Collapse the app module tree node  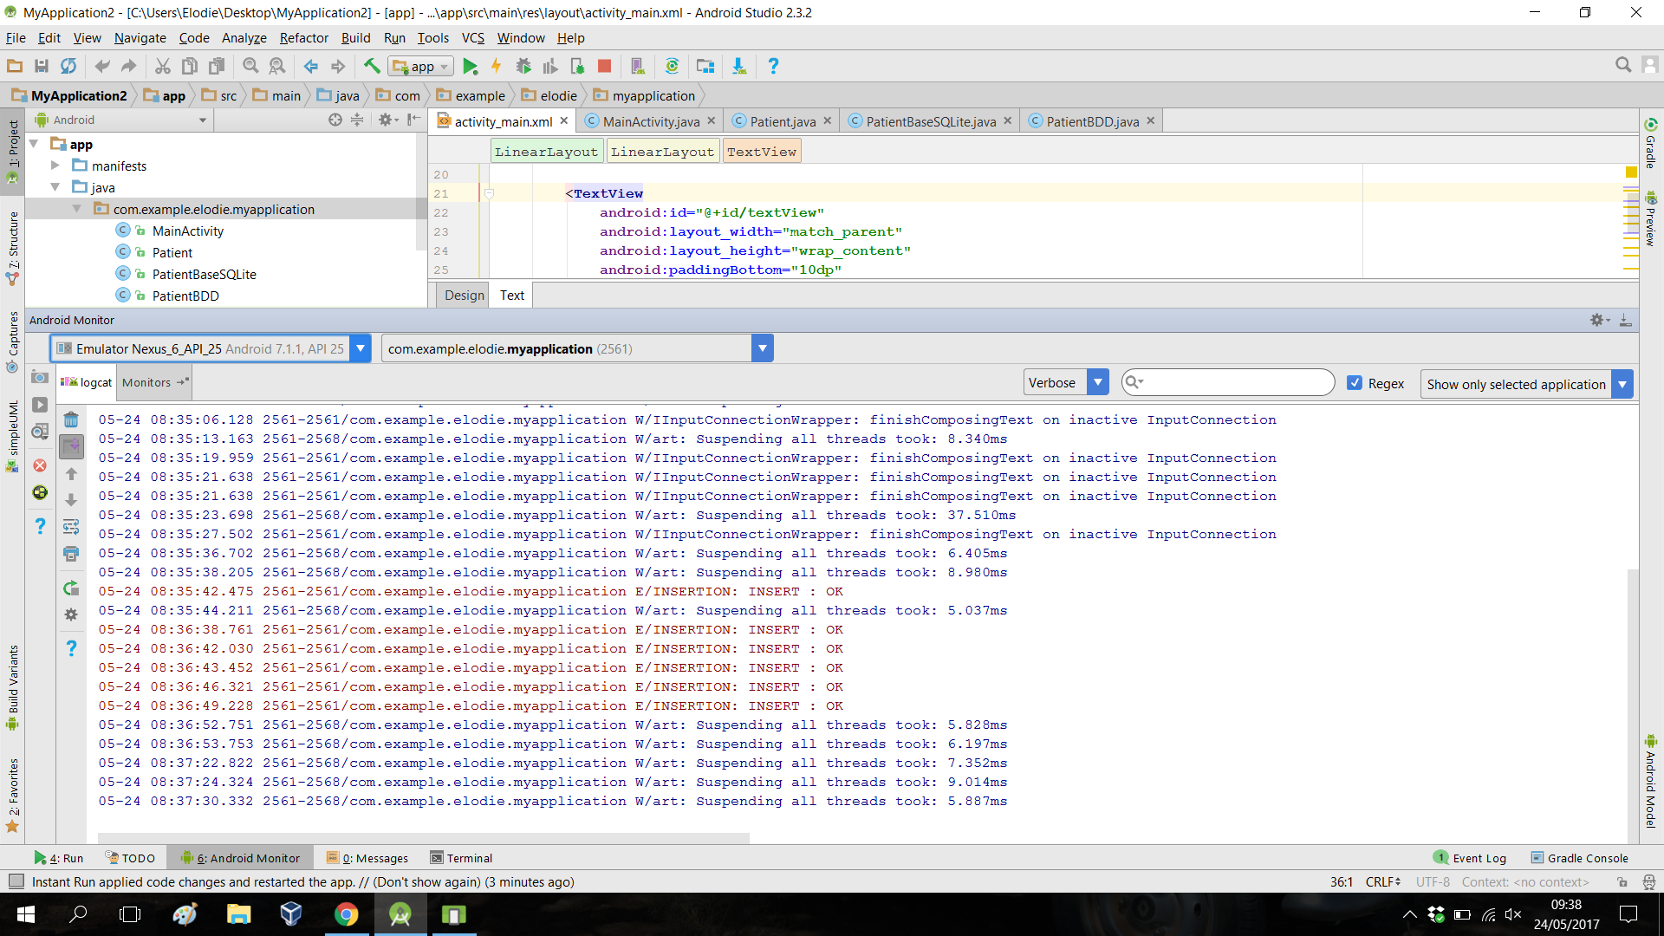point(34,144)
